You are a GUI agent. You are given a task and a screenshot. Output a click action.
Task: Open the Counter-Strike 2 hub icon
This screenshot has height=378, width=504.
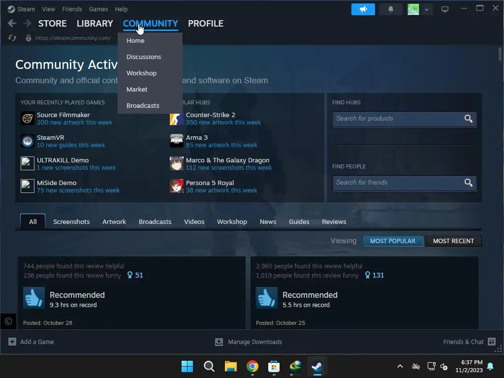pos(177,118)
